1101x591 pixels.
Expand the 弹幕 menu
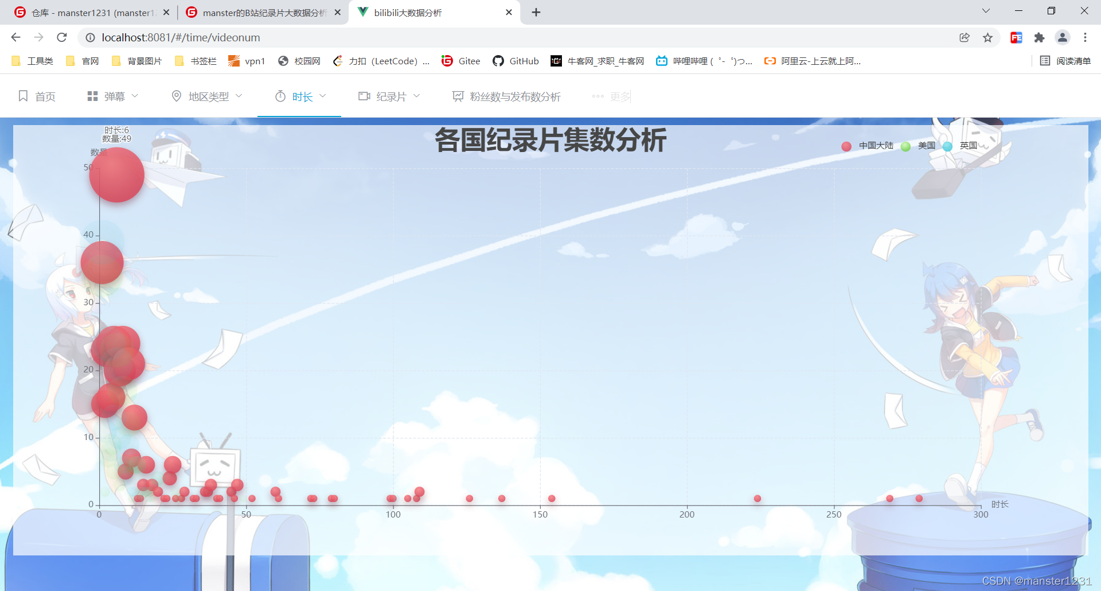(x=112, y=96)
